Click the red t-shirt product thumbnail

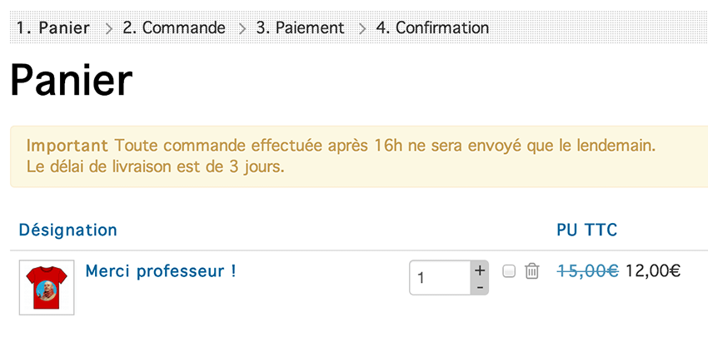[47, 288]
